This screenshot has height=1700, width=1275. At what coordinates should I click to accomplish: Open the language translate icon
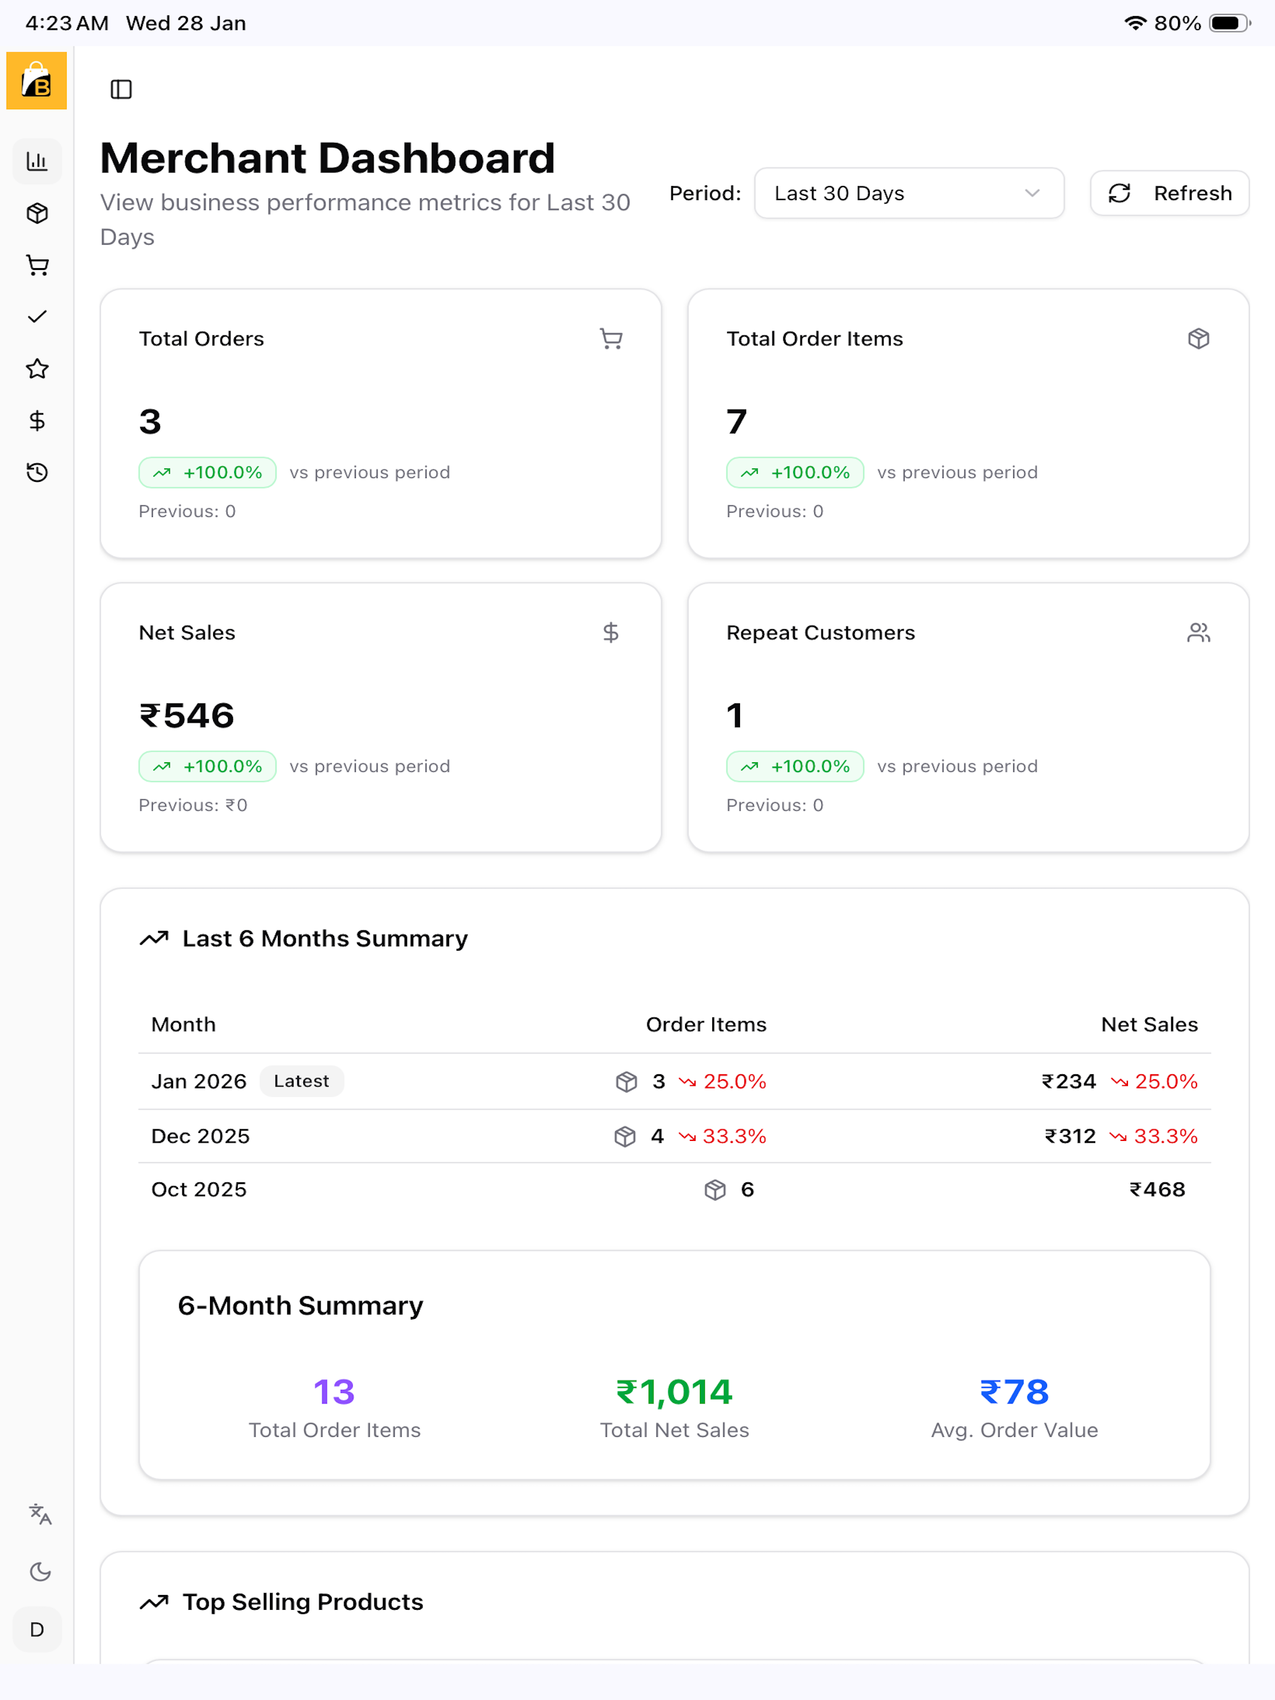40,1513
